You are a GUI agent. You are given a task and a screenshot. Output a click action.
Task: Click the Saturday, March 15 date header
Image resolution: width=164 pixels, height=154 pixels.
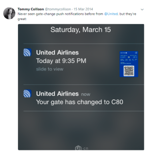tap(80, 30)
